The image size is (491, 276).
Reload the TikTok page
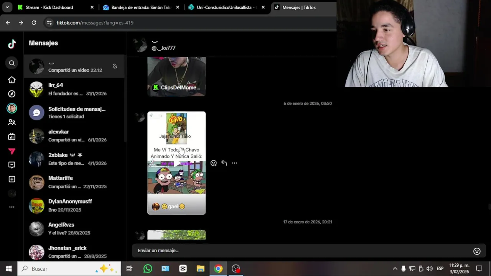(x=34, y=23)
